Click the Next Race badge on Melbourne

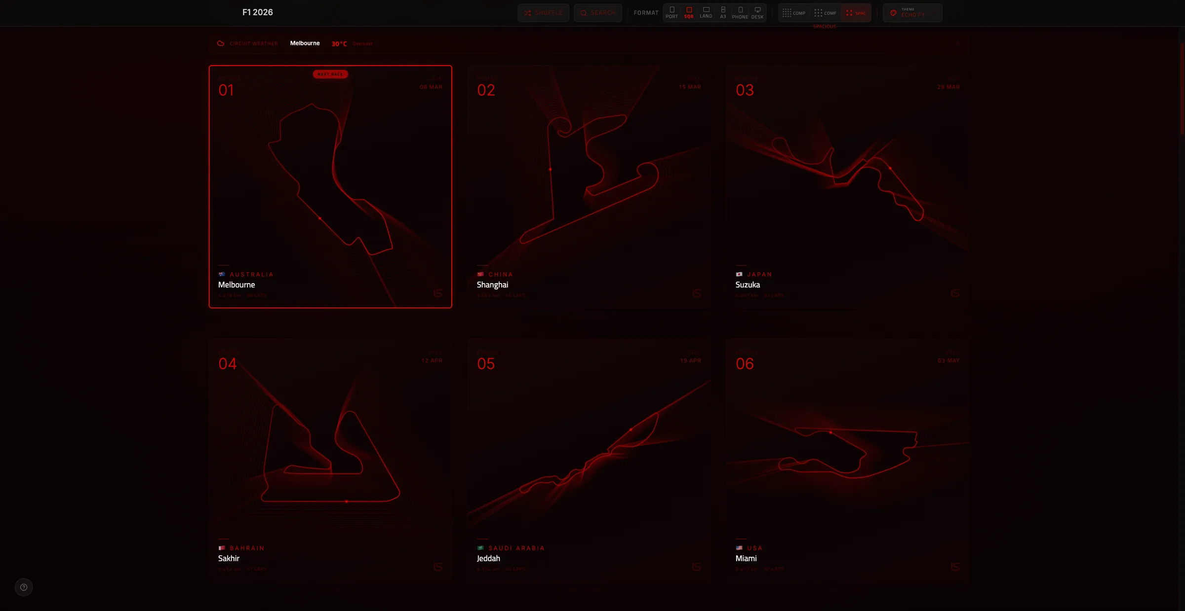pyautogui.click(x=330, y=74)
